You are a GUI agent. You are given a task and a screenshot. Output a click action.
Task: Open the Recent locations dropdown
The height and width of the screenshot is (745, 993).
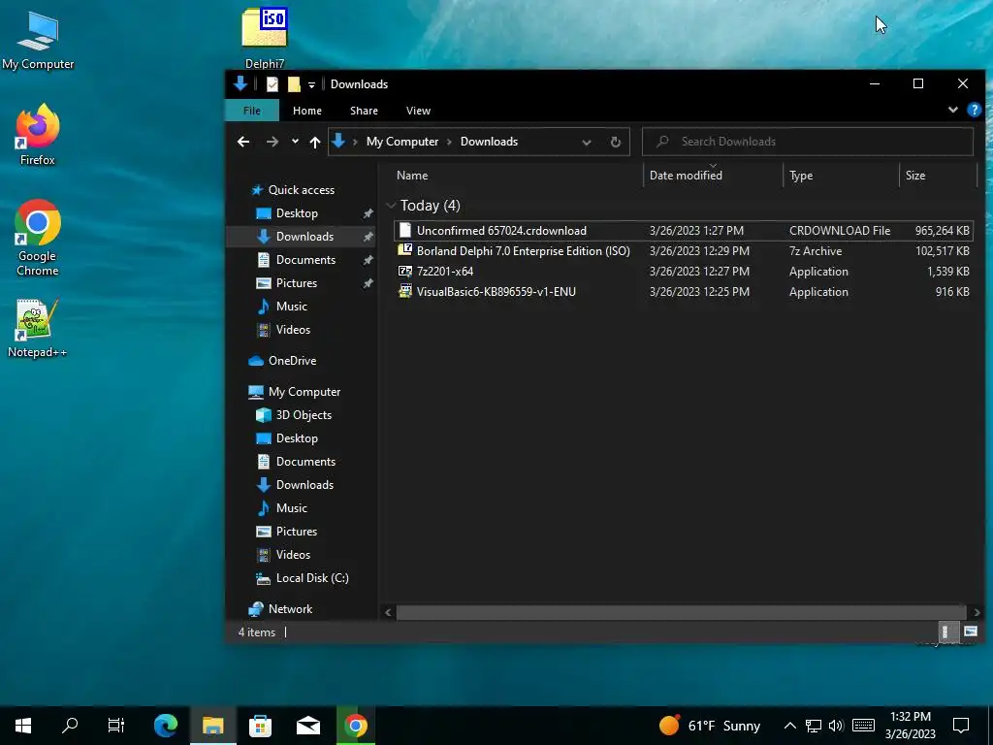point(295,142)
